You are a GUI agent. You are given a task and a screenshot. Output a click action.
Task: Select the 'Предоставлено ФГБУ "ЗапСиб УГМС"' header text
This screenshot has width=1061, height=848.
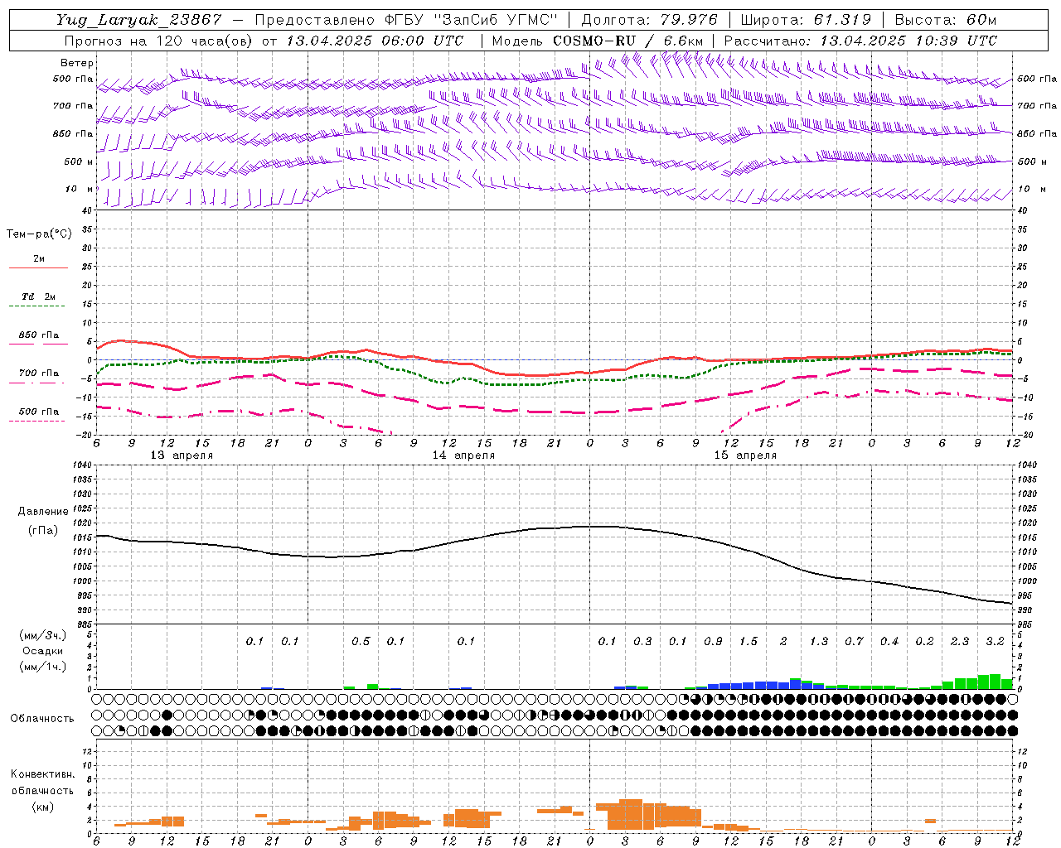coord(406,21)
